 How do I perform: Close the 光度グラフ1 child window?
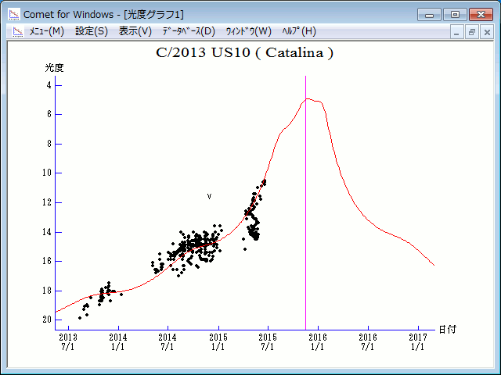487,32
